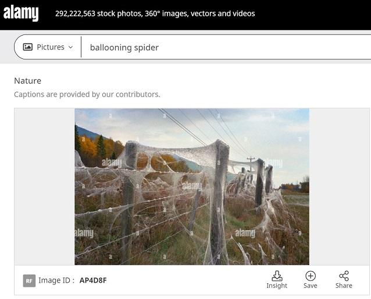Open the Pictures media type selector

pyautogui.click(x=48, y=47)
